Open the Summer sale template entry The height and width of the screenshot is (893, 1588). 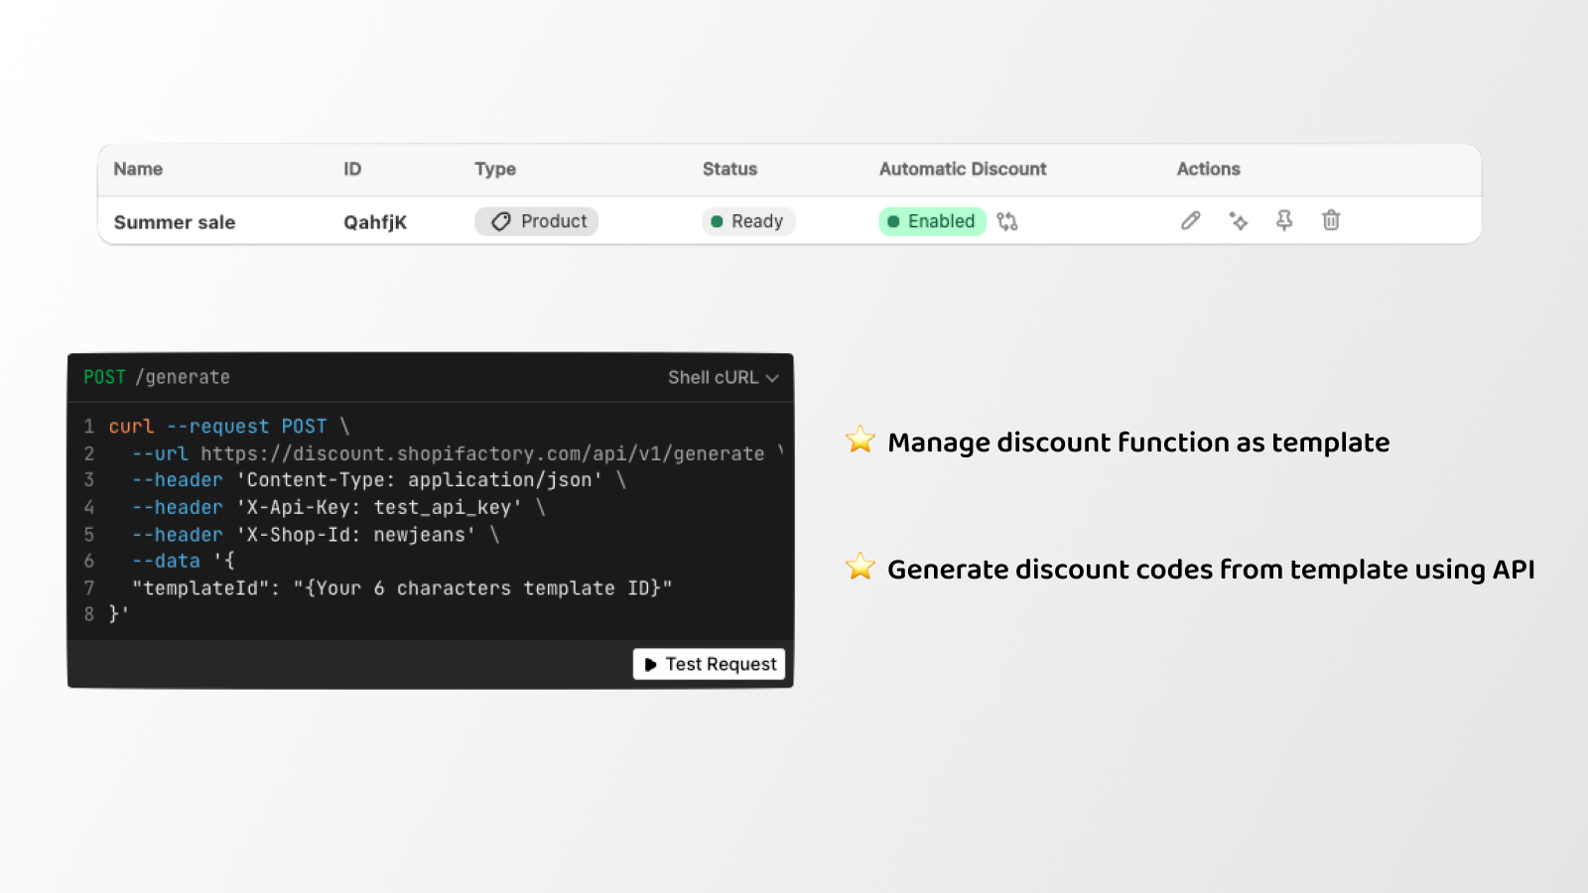[x=174, y=221]
